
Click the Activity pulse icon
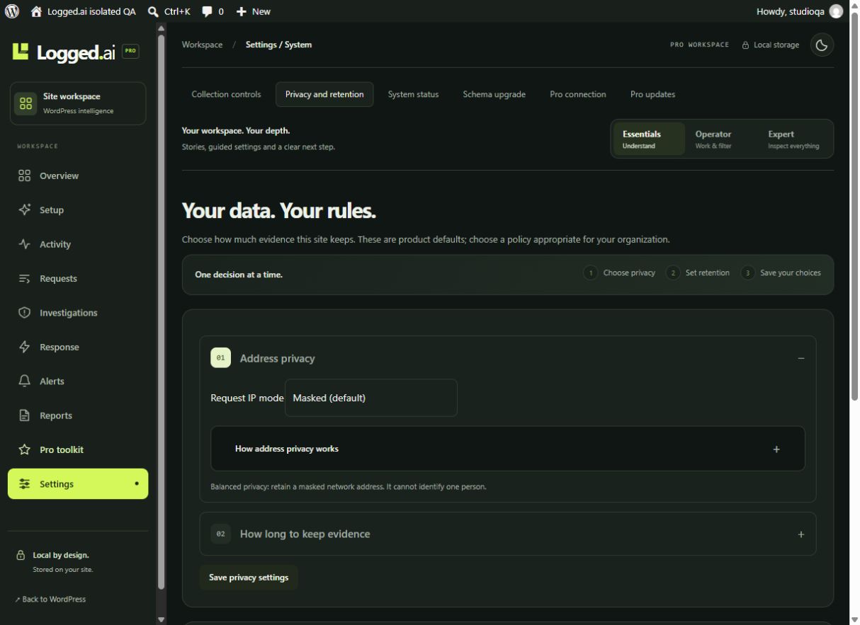coord(25,244)
